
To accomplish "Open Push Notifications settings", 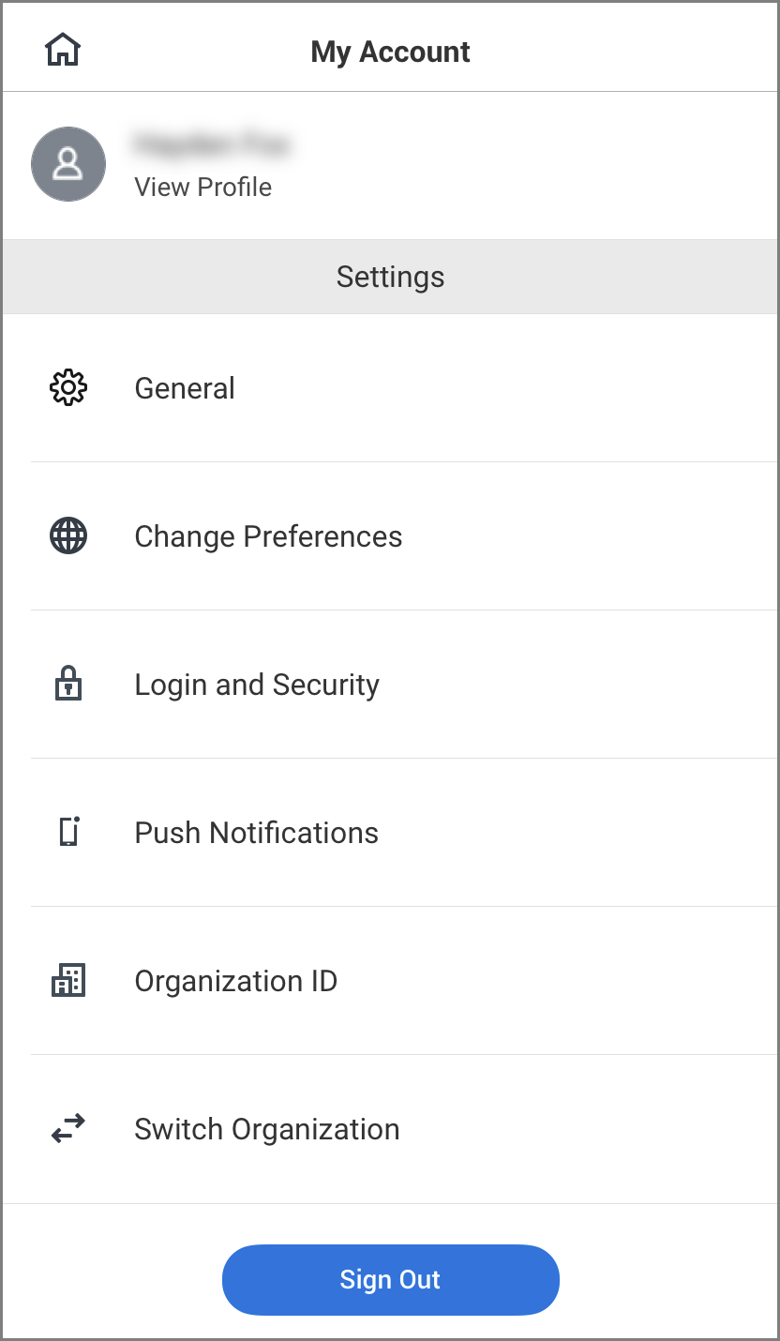I will (x=257, y=833).
